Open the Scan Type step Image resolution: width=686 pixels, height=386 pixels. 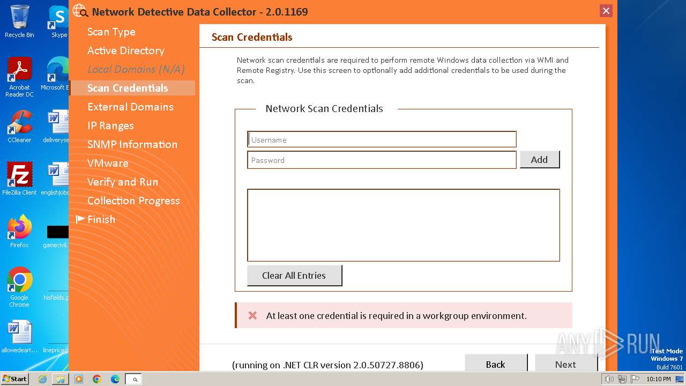[x=111, y=32]
